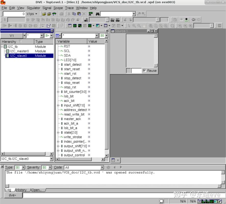226x204 pixels.
Task: Click the Source tab icon below Source.1 pane
Action: [113, 160]
